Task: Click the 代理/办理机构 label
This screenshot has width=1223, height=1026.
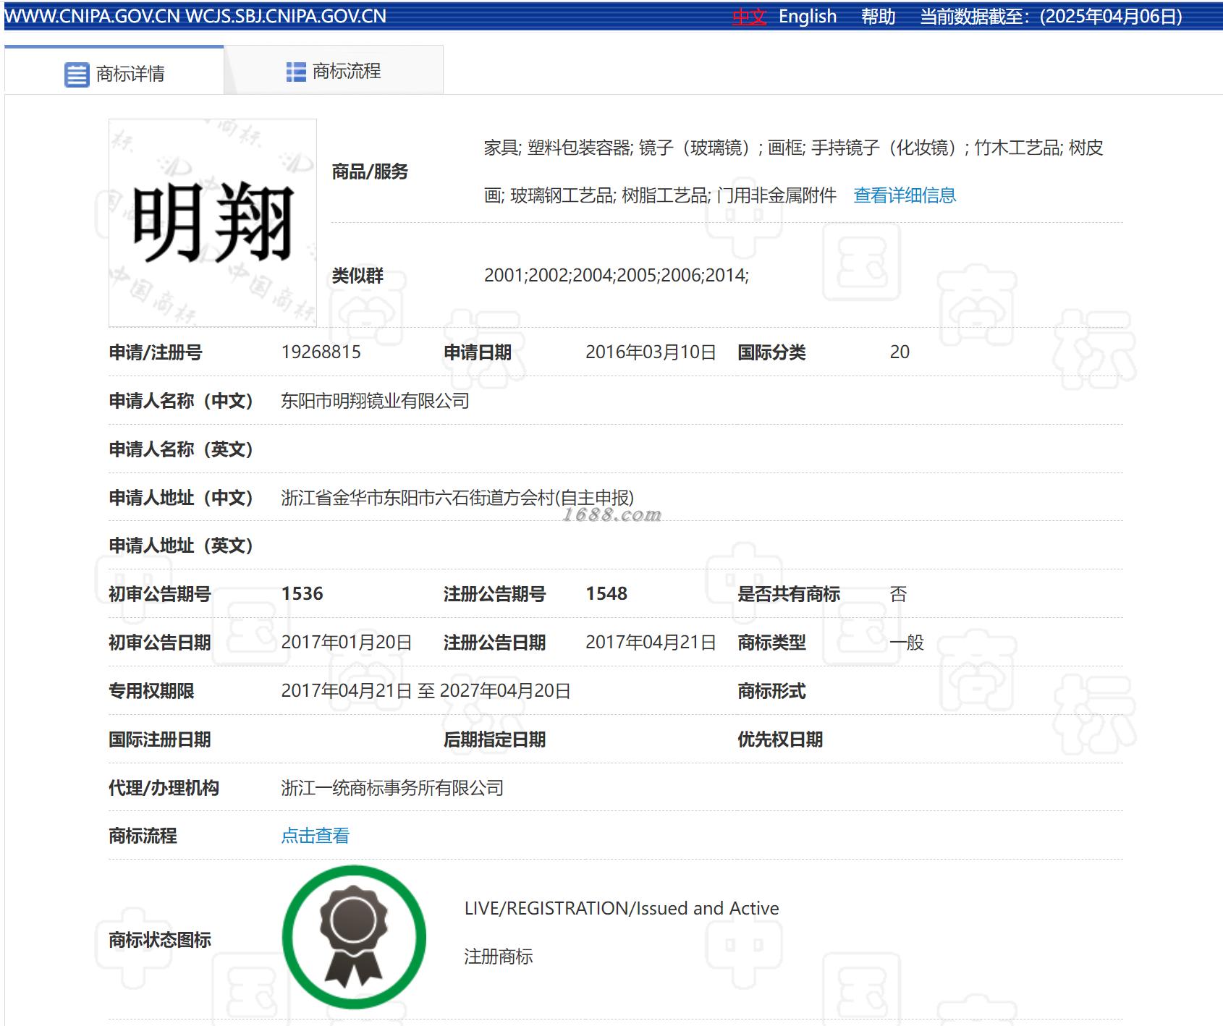Action: tap(164, 788)
